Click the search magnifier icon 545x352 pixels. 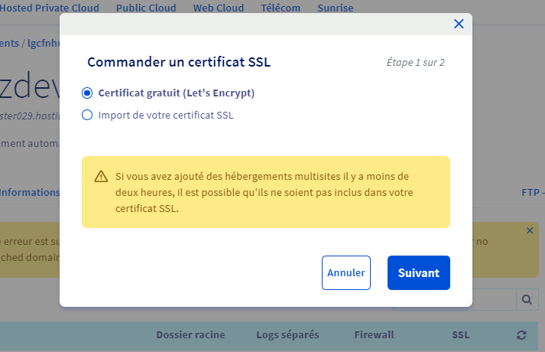(527, 299)
